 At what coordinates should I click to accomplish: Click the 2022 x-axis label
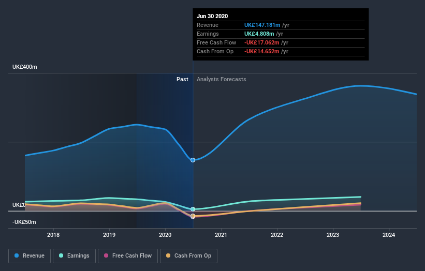click(x=277, y=235)
